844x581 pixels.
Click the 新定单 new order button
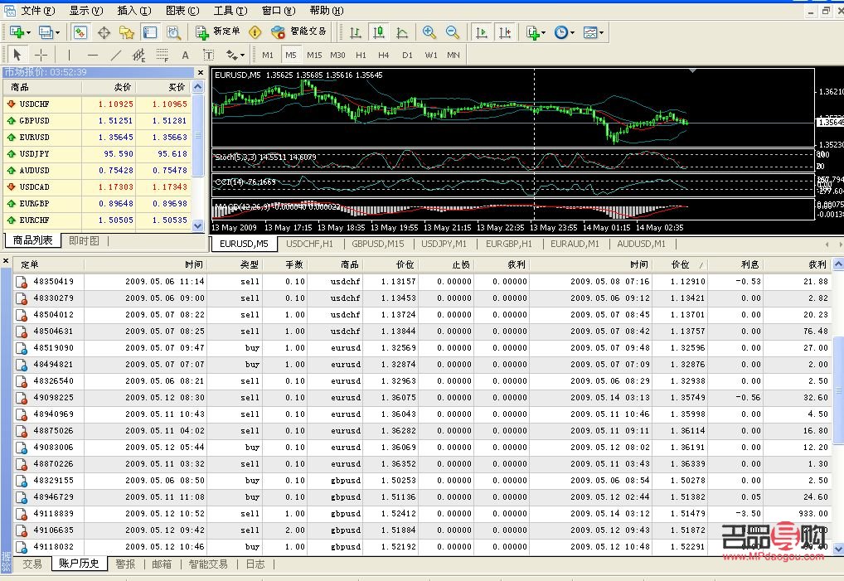coord(218,32)
